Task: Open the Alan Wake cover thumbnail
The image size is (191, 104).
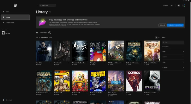Action: (44, 51)
